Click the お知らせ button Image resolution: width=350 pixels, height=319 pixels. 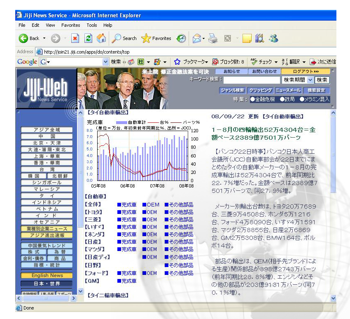[231, 71]
